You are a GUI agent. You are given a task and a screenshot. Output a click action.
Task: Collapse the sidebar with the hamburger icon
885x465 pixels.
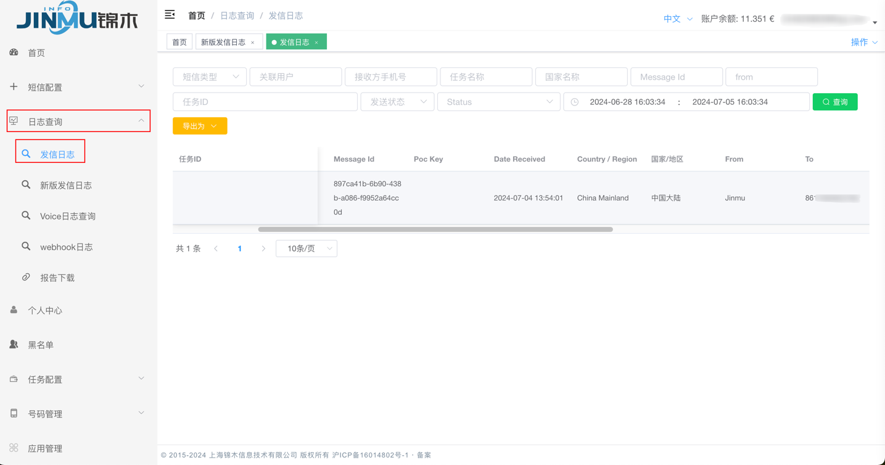[170, 14]
